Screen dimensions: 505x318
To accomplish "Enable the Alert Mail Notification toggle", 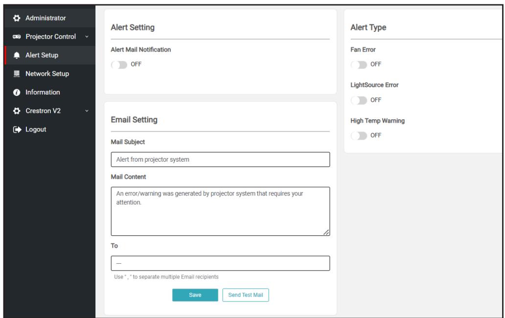I will pyautogui.click(x=119, y=64).
